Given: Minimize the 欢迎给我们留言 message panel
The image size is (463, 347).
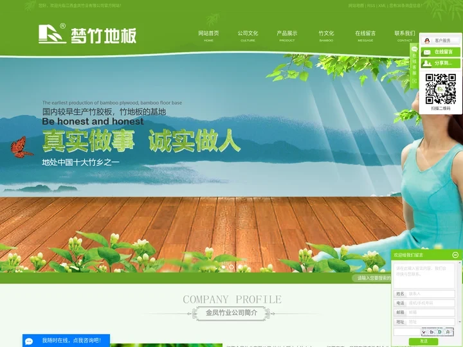Looking at the screenshot, I should pyautogui.click(x=455, y=254).
